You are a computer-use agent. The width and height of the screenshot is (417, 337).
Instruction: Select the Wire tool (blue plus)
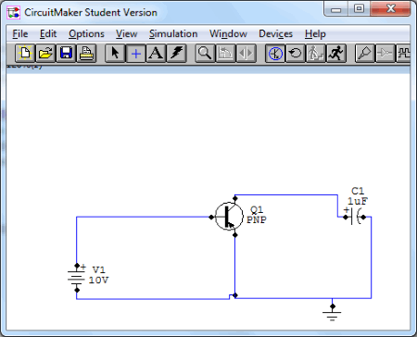coord(135,54)
